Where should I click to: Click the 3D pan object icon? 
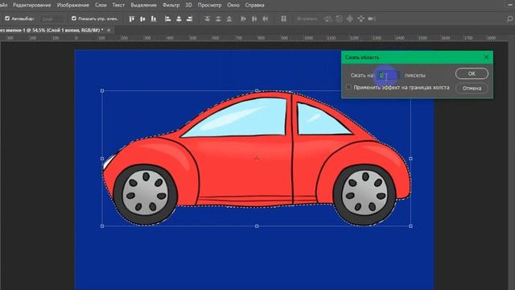coord(350,19)
